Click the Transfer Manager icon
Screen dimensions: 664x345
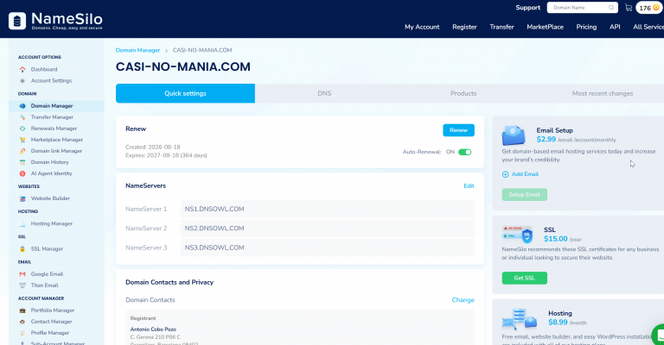[x=22, y=117]
